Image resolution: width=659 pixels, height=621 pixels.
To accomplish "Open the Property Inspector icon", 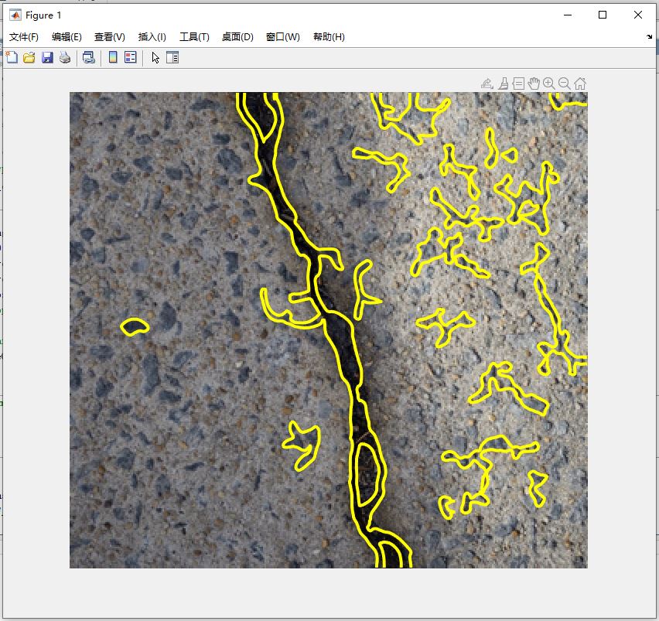I will pos(172,57).
